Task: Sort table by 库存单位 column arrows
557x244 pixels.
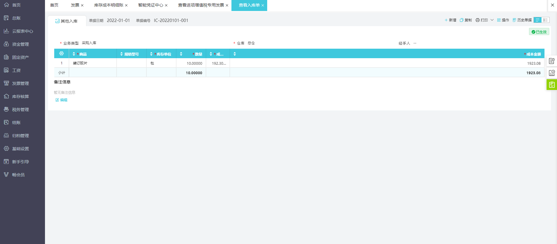Action: coord(151,54)
